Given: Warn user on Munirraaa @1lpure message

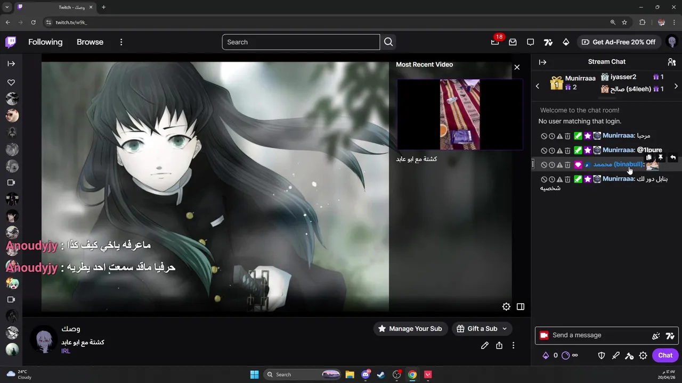Looking at the screenshot, I should click(559, 151).
